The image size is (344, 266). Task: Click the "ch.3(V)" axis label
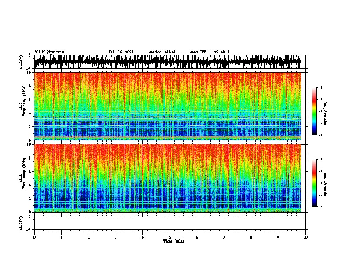(x=20, y=223)
